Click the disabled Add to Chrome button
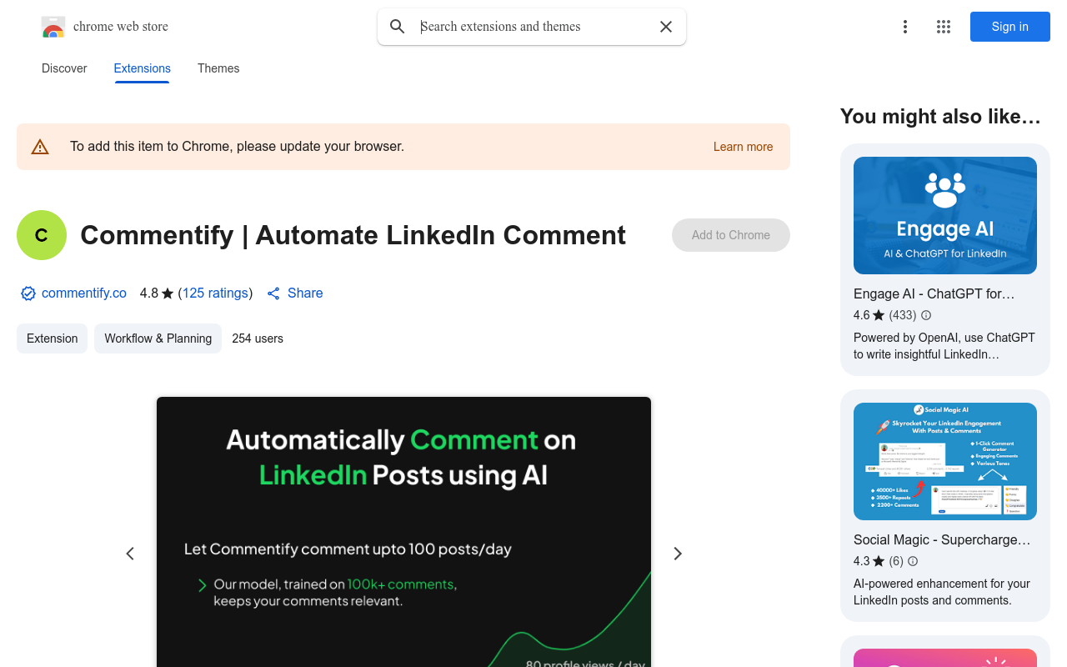1067x667 pixels. pos(731,235)
